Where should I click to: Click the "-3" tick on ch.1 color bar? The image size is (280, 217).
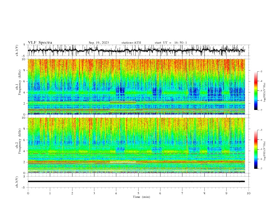[261, 71]
